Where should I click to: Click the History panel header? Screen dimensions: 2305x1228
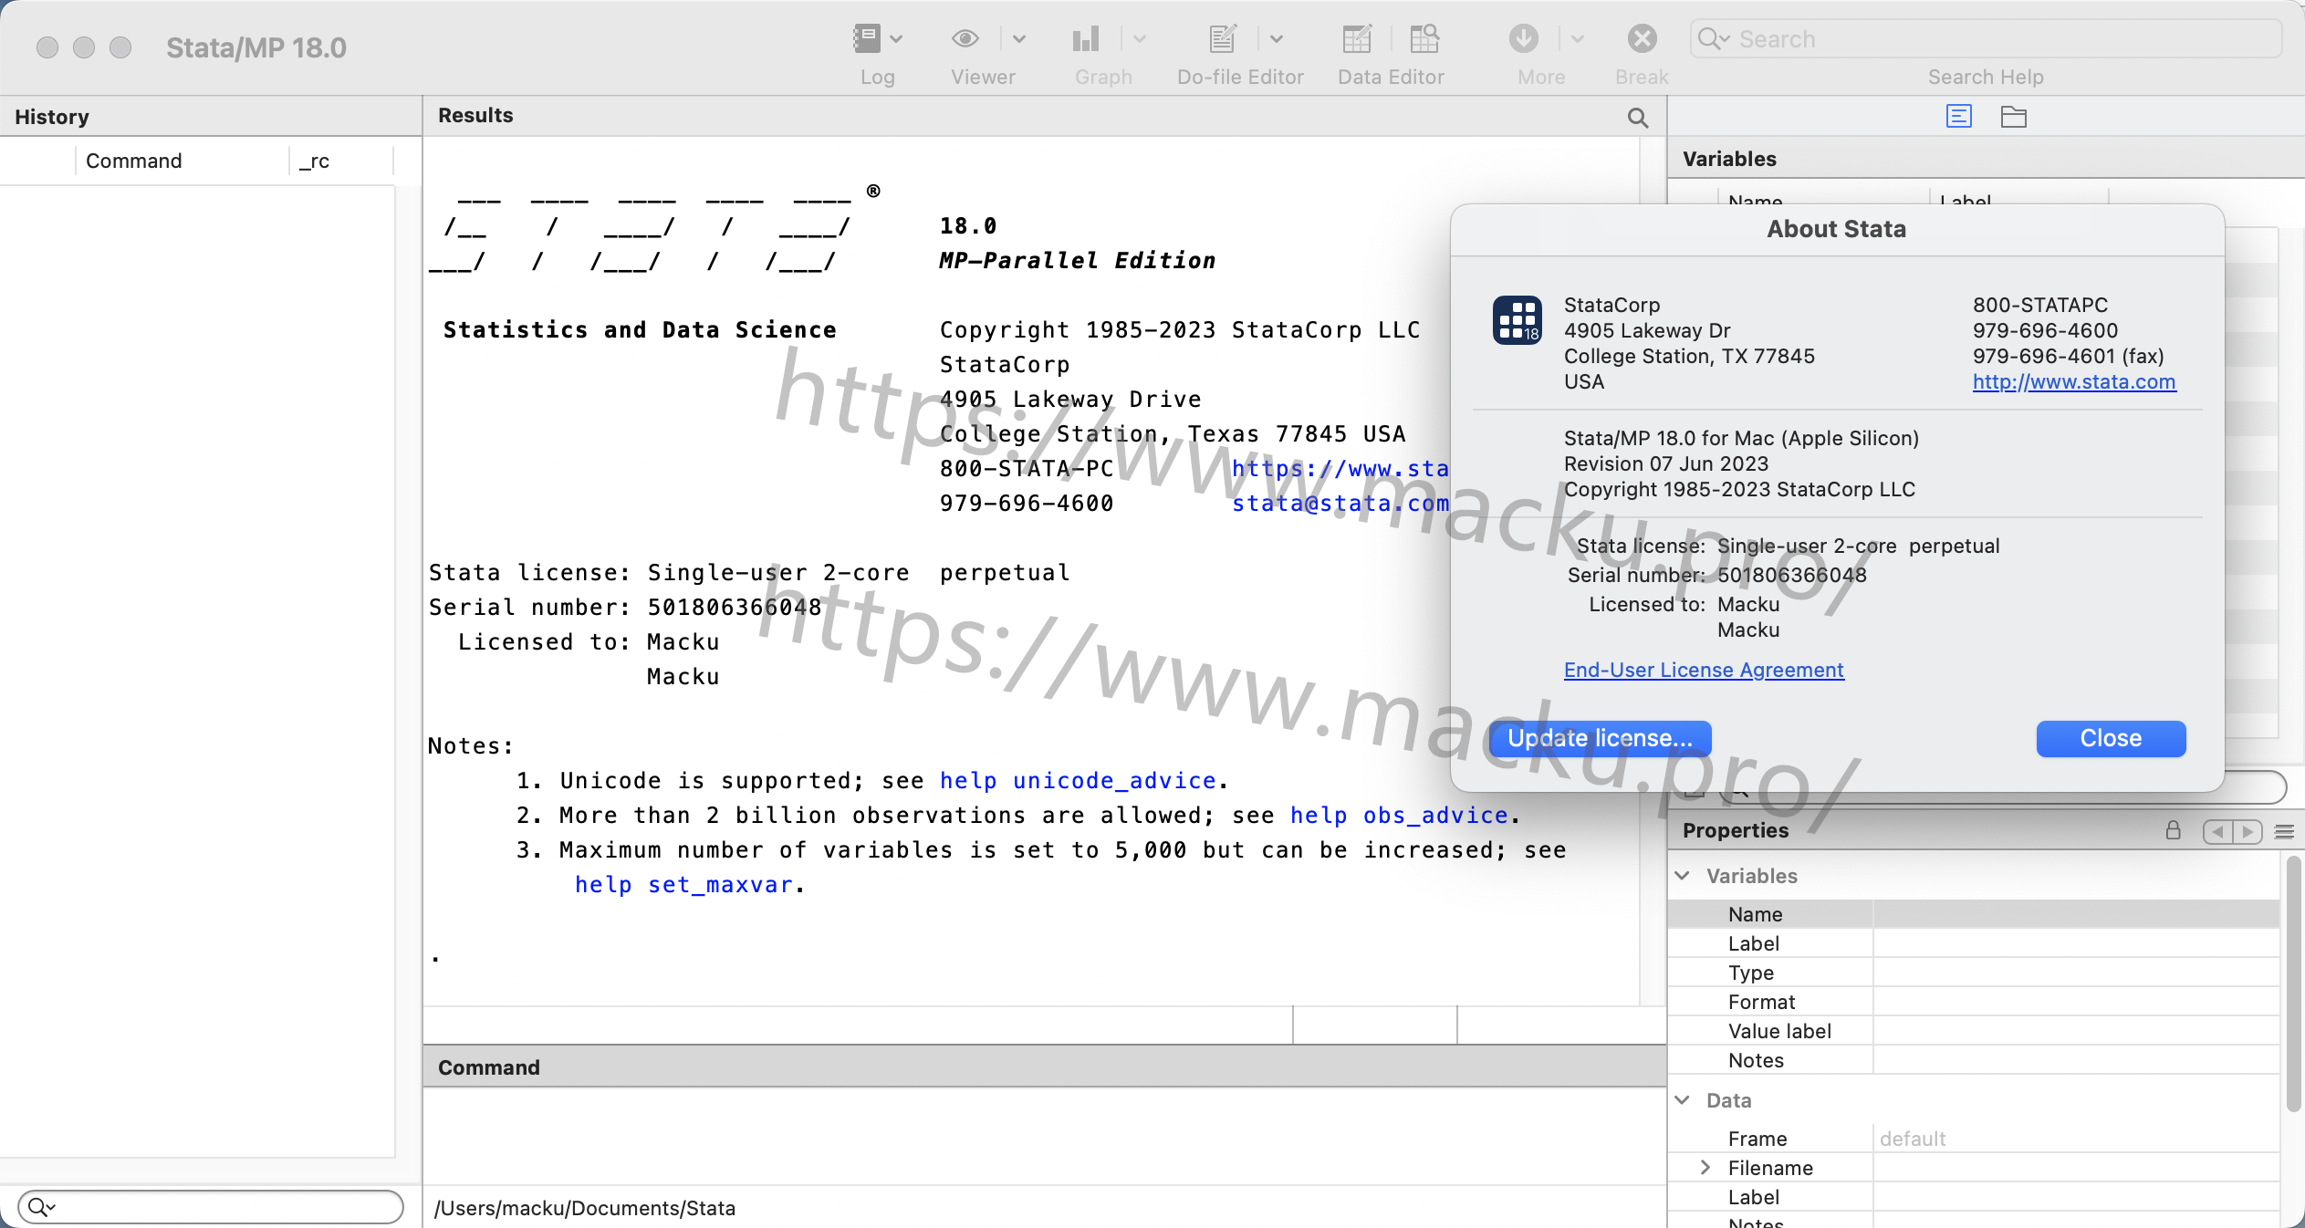coord(211,117)
